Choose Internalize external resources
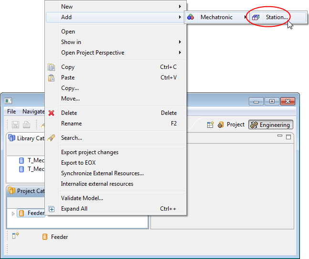The image size is (309, 259). 116,184
